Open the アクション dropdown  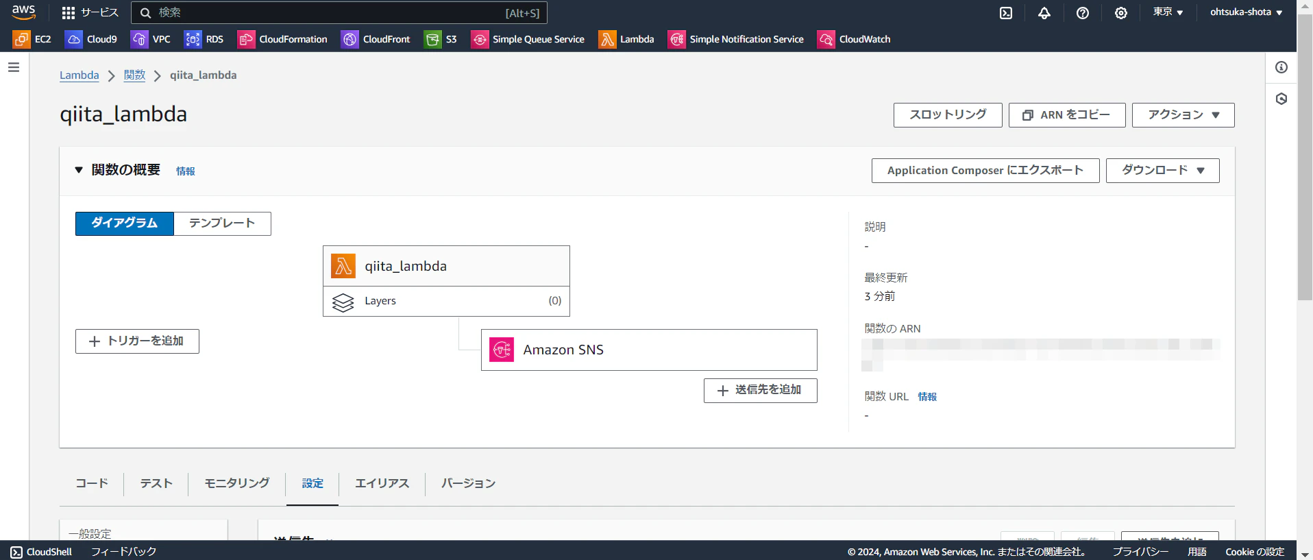click(1183, 115)
